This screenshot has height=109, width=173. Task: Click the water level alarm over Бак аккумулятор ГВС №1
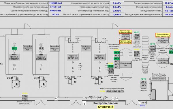tap(163, 35)
